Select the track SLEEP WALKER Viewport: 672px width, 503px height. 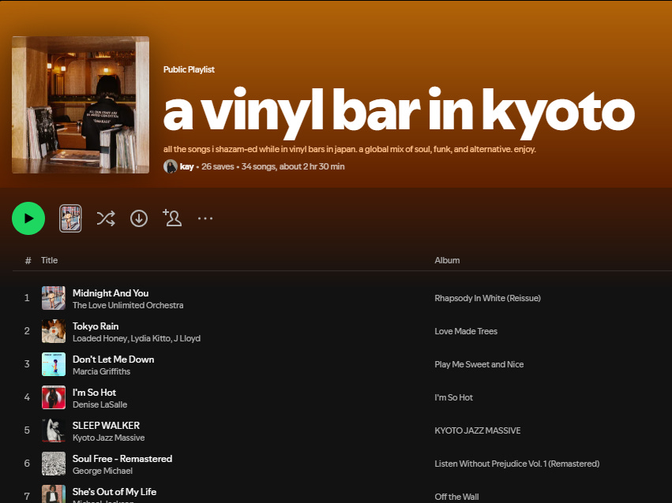pyautogui.click(x=107, y=426)
